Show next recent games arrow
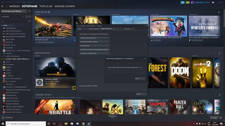 click(219, 53)
